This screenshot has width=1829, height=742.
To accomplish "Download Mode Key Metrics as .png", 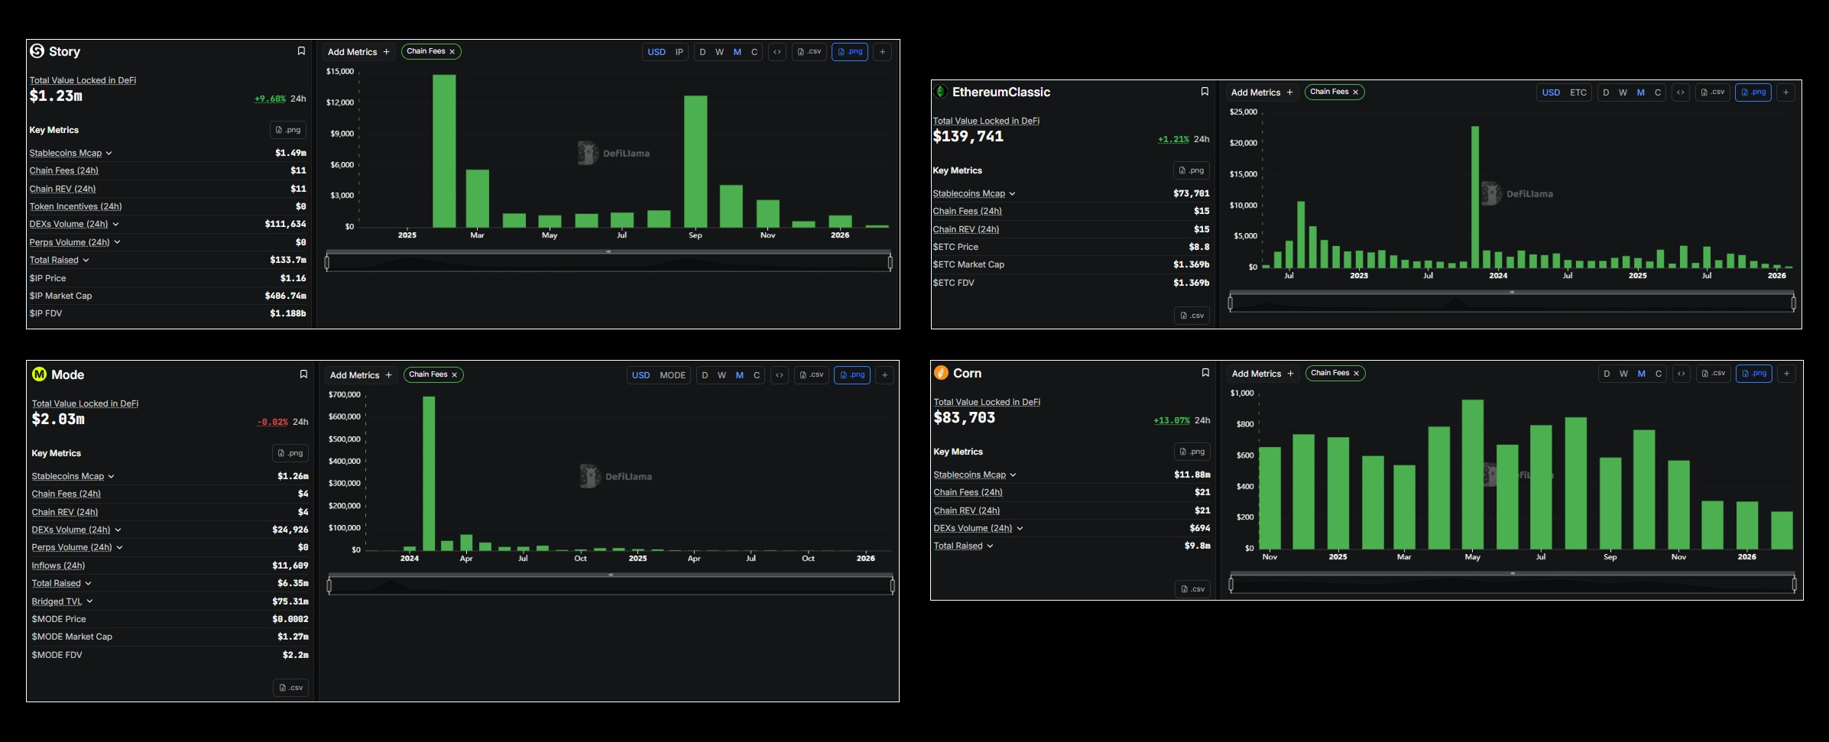I will tap(290, 453).
